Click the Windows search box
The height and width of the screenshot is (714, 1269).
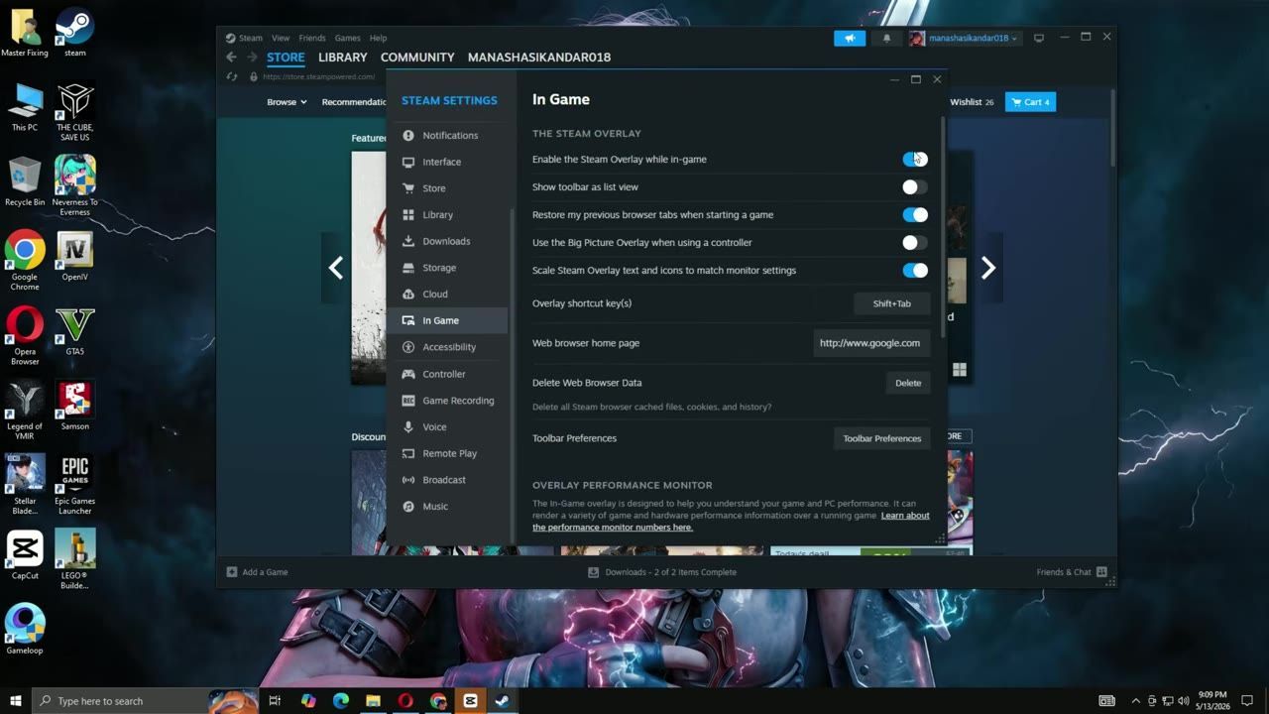(121, 701)
